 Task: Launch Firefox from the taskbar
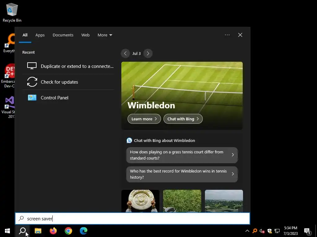coord(53,231)
